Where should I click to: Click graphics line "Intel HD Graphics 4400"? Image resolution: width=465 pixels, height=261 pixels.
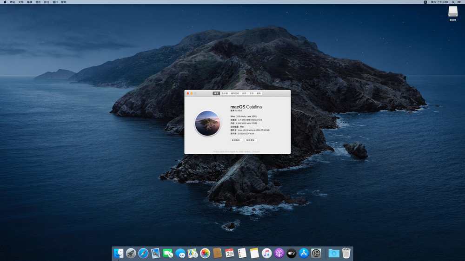(250, 130)
